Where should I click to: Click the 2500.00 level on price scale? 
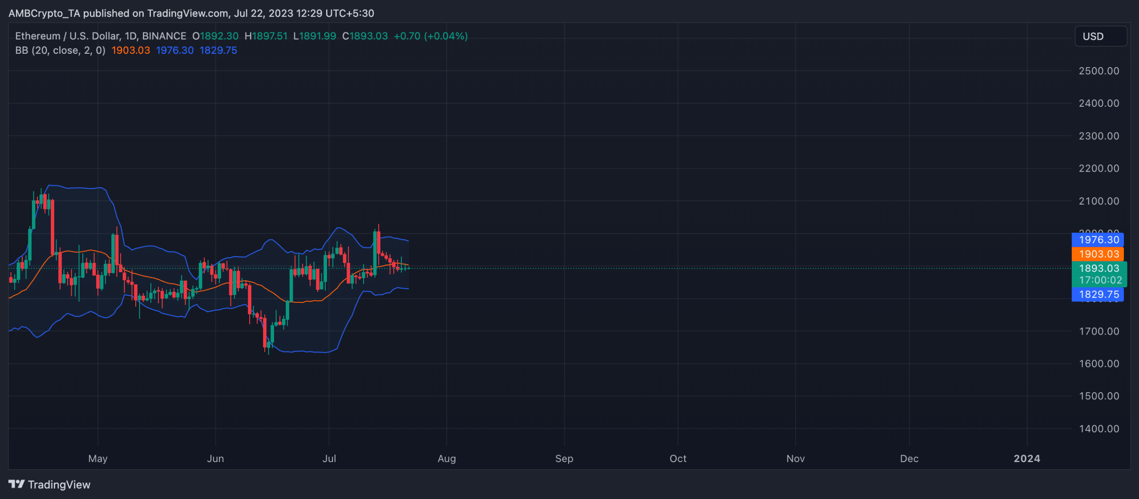(1099, 71)
